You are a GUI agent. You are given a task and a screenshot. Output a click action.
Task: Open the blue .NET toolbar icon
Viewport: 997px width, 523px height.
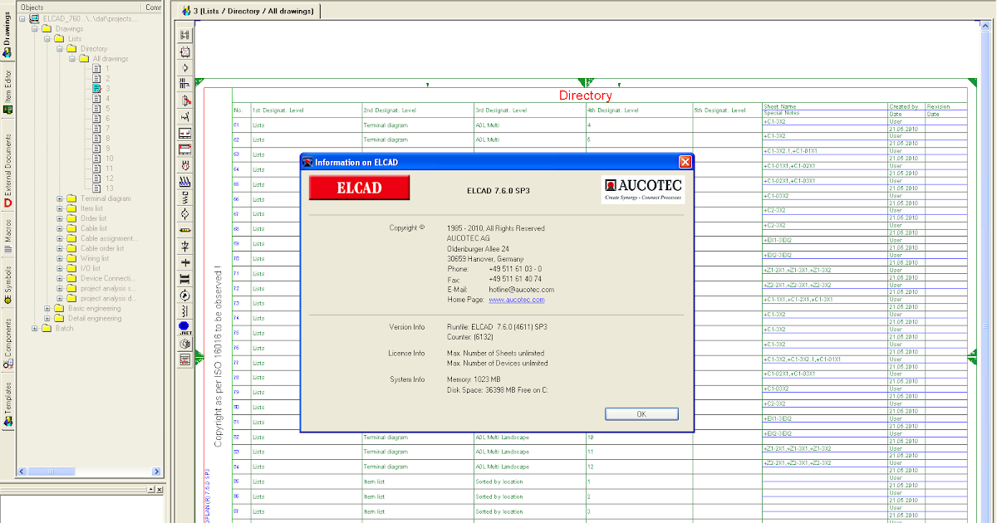(185, 329)
